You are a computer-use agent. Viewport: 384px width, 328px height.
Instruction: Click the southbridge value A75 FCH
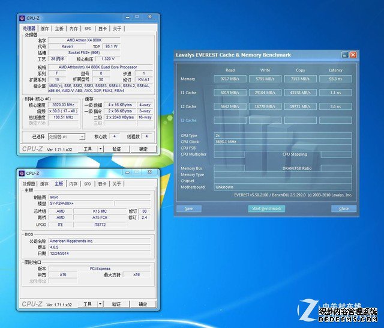pos(100,217)
